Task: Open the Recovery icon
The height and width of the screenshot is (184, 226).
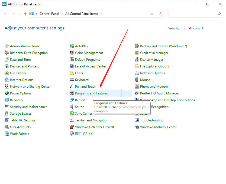Action: [7, 100]
